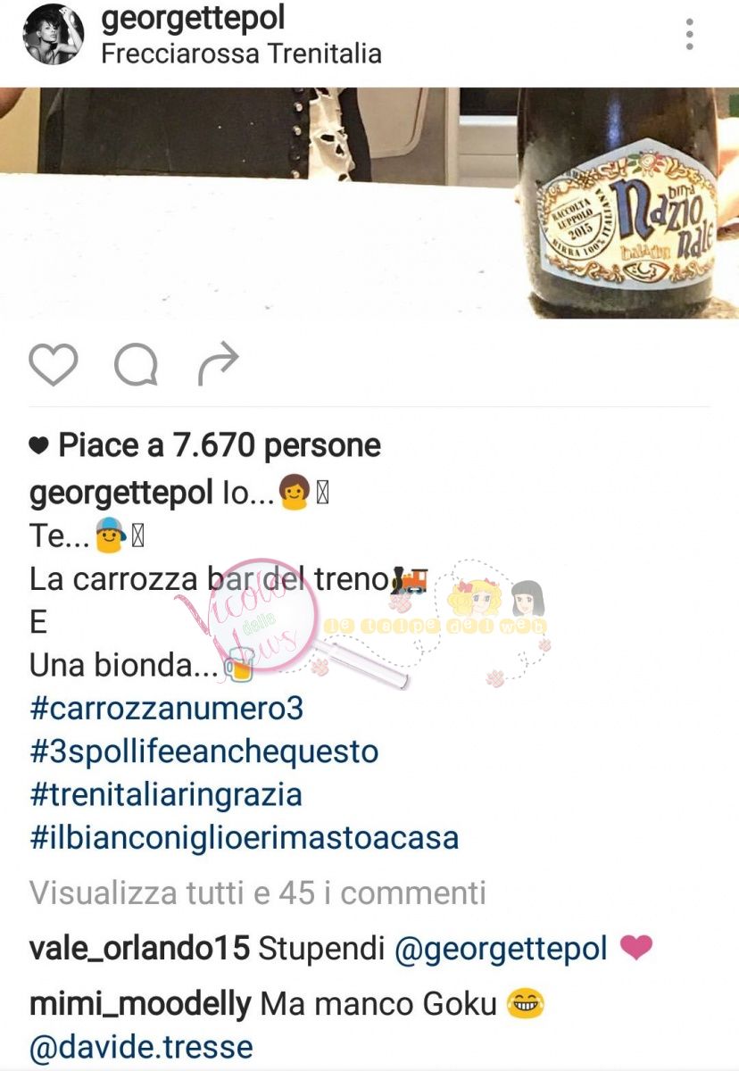Image resolution: width=739 pixels, height=1071 pixels.
Task: Open georgettepol username in caption
Action: tap(120, 493)
